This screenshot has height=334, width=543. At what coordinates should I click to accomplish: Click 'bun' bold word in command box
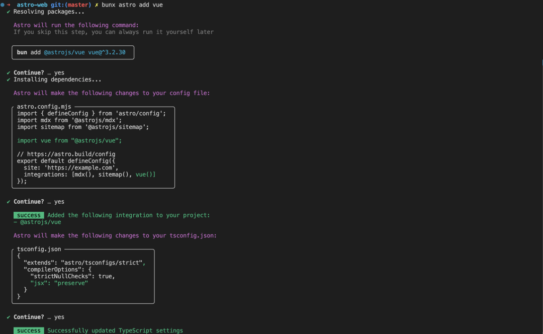pyautogui.click(x=22, y=52)
